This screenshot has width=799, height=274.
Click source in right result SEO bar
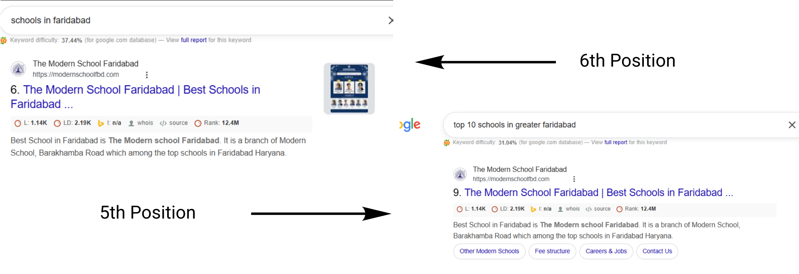tap(602, 209)
